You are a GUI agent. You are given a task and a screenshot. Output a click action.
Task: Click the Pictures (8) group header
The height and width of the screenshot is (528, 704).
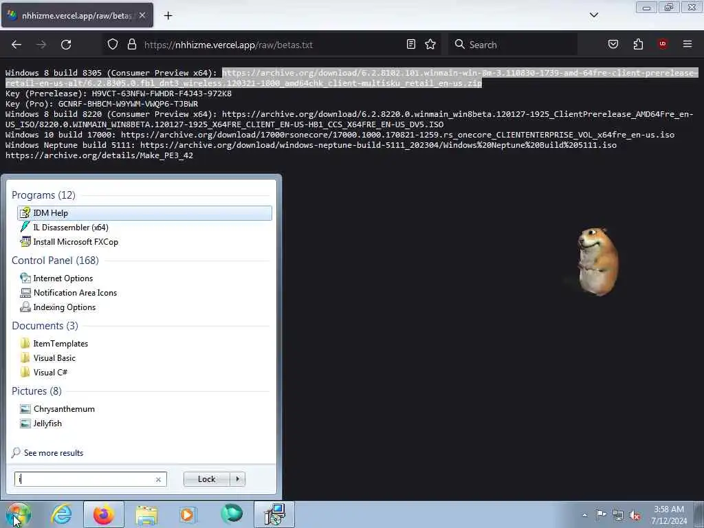[37, 391]
